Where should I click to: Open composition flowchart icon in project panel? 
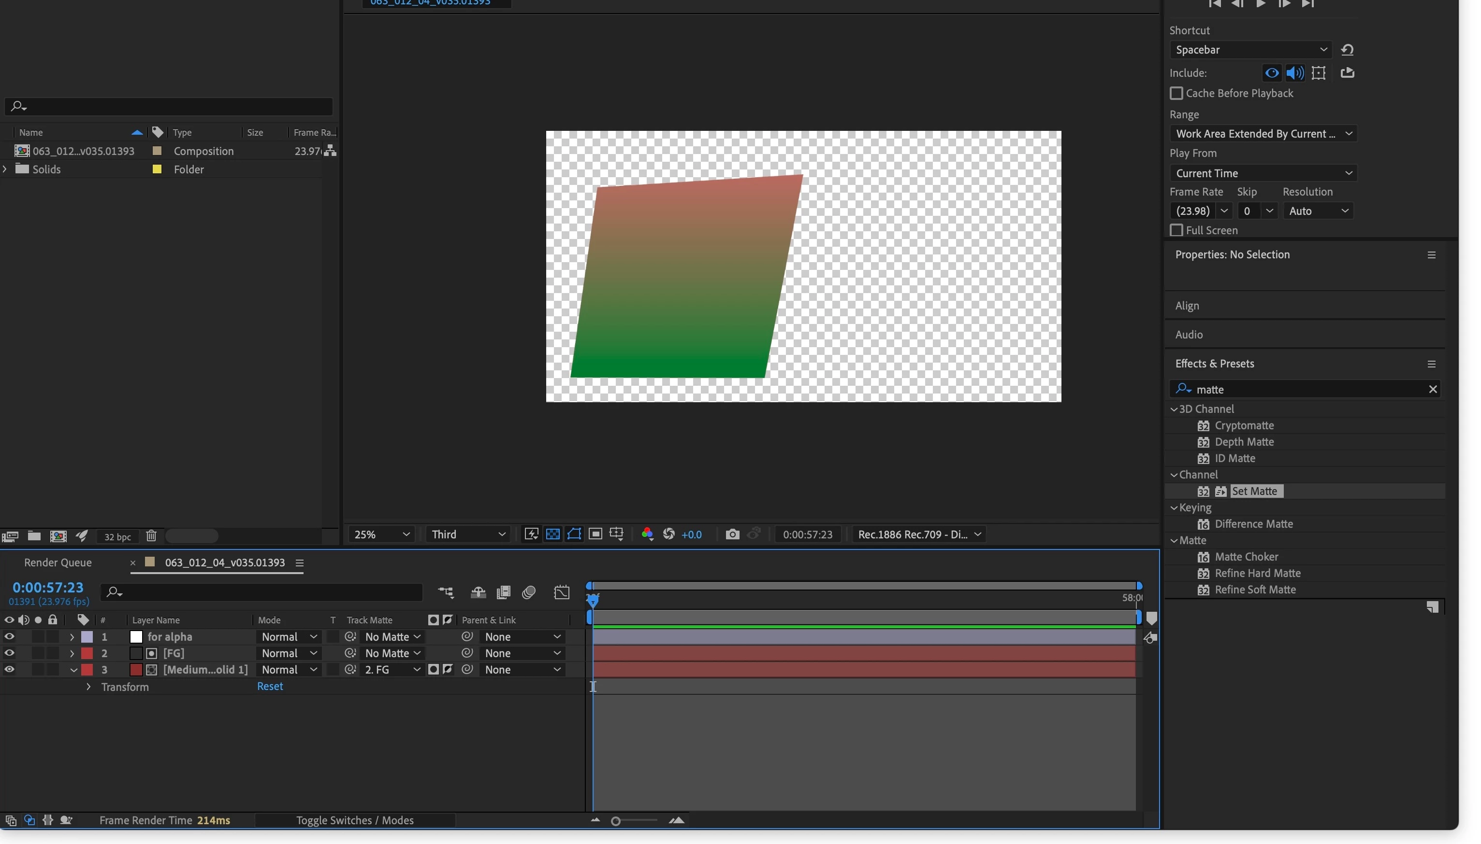[x=330, y=151]
